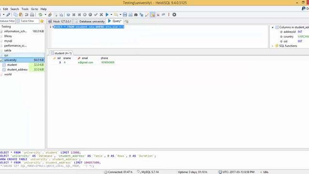This screenshot has height=174, width=309.
Task: Click the Table filter input field
Action: pos(28,21)
